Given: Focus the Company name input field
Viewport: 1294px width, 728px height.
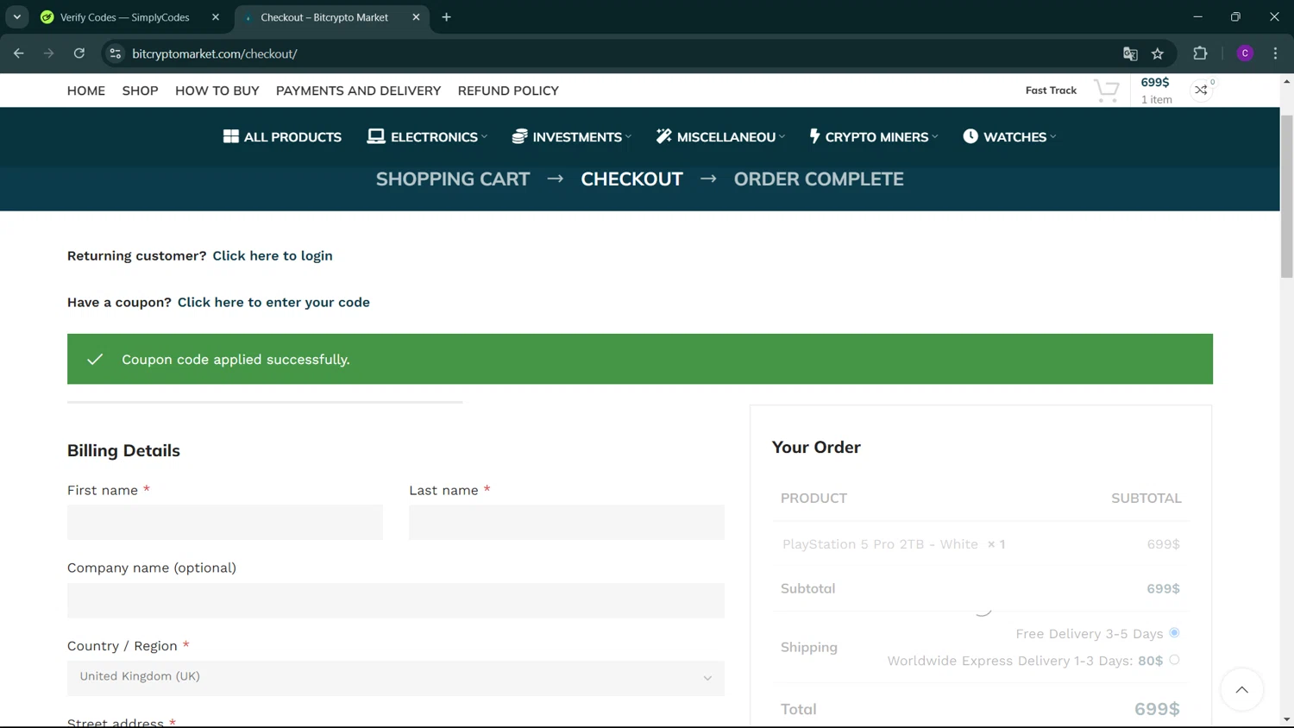Looking at the screenshot, I should point(396,600).
